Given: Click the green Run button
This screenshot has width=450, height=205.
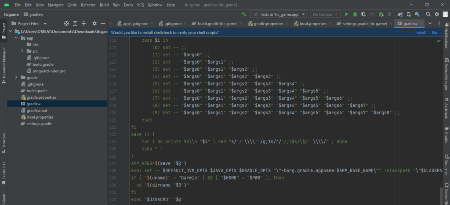Looking at the screenshot, I should (347, 14).
